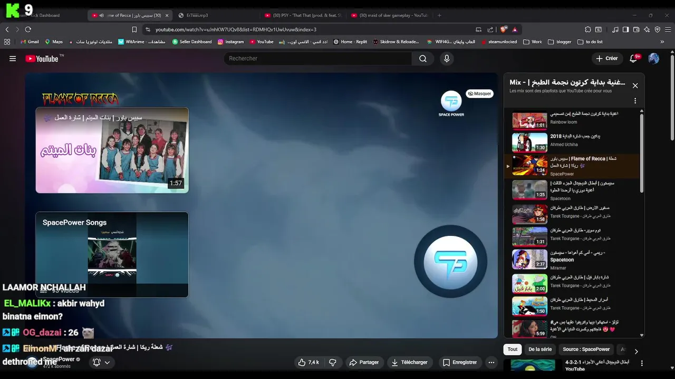Open the Brave Shields lion icon

[x=504, y=29]
